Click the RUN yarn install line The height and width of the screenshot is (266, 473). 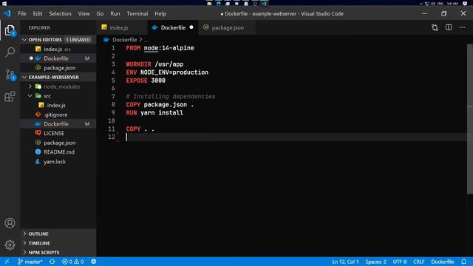pos(154,113)
